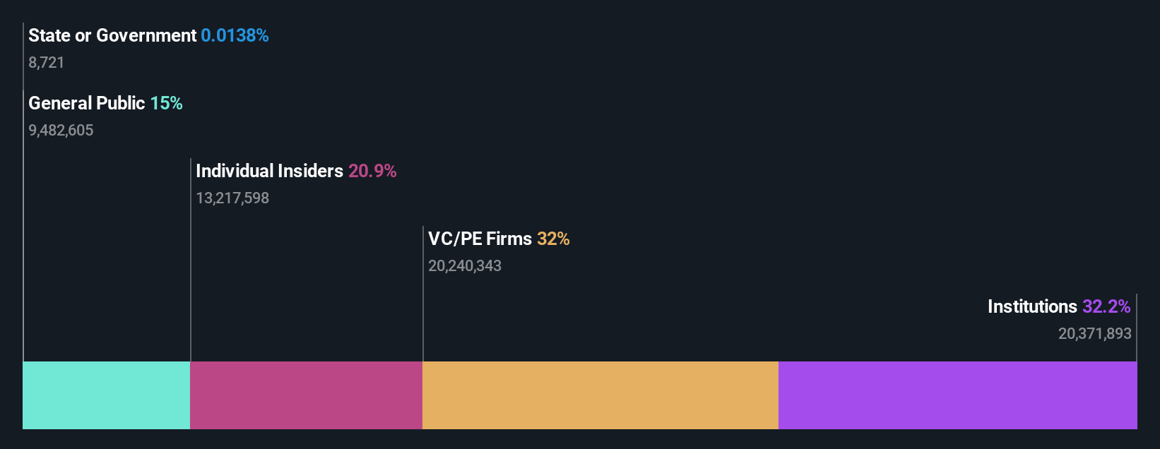Click the VC/PE Firms label

tap(480, 239)
